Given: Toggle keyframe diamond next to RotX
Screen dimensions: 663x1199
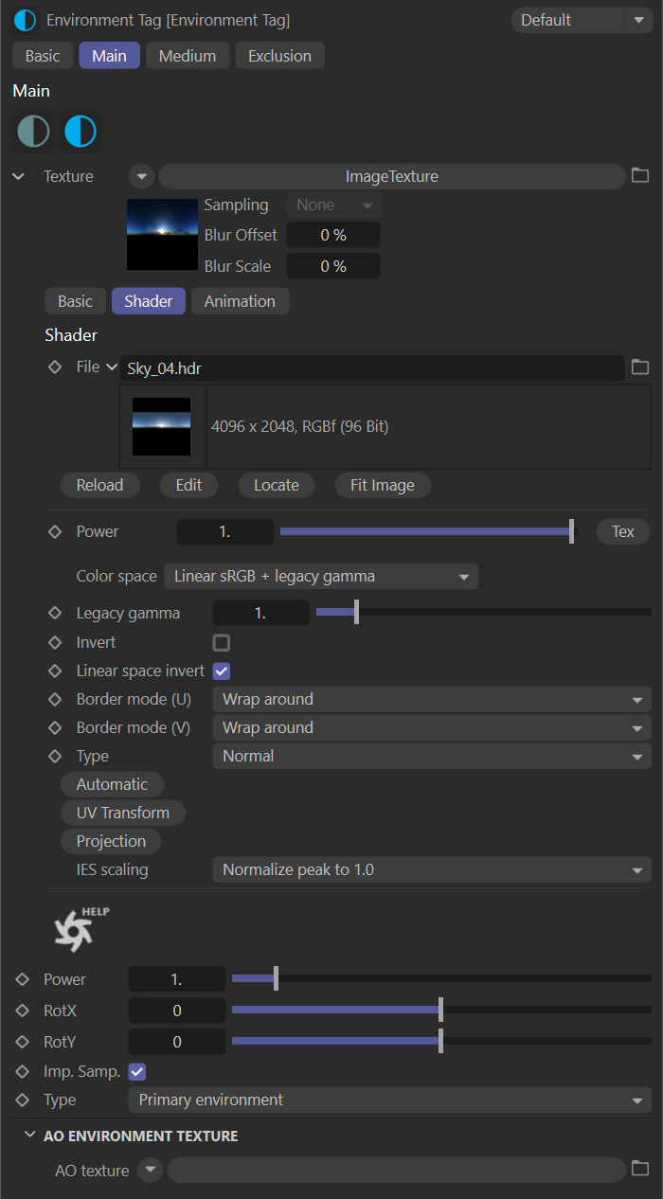Looking at the screenshot, I should (23, 1011).
